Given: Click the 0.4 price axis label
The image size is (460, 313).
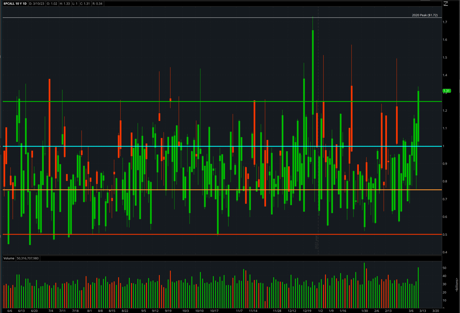Looking at the screenshot, I should [444, 252].
